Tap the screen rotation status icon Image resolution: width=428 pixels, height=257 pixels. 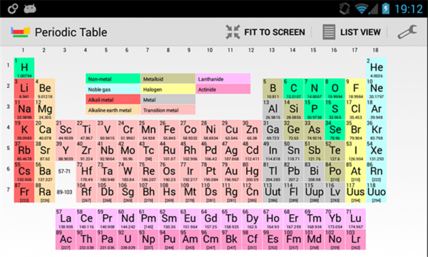(x=345, y=9)
